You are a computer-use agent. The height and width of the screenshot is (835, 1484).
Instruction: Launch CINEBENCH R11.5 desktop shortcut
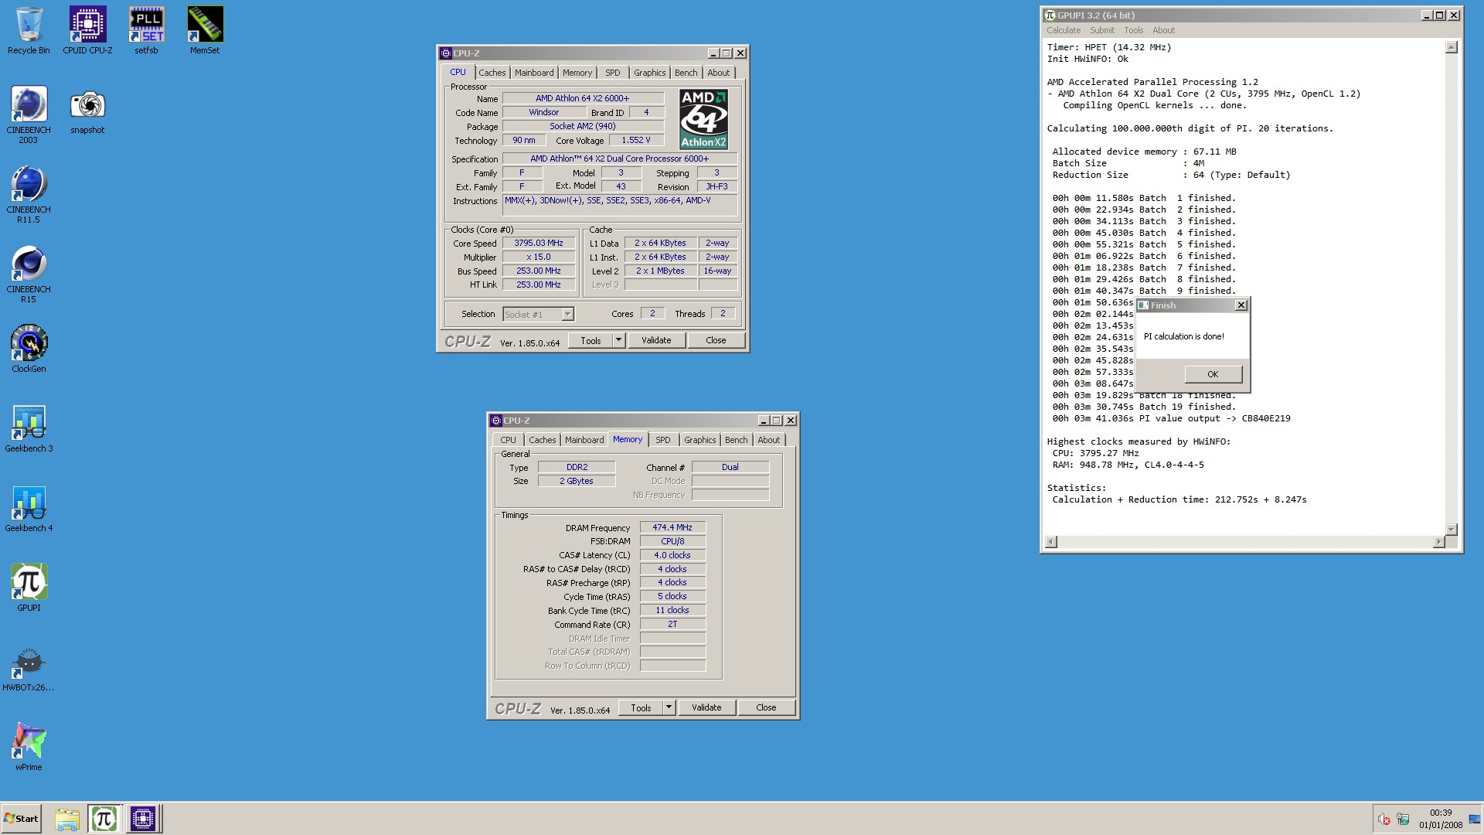[x=29, y=194]
